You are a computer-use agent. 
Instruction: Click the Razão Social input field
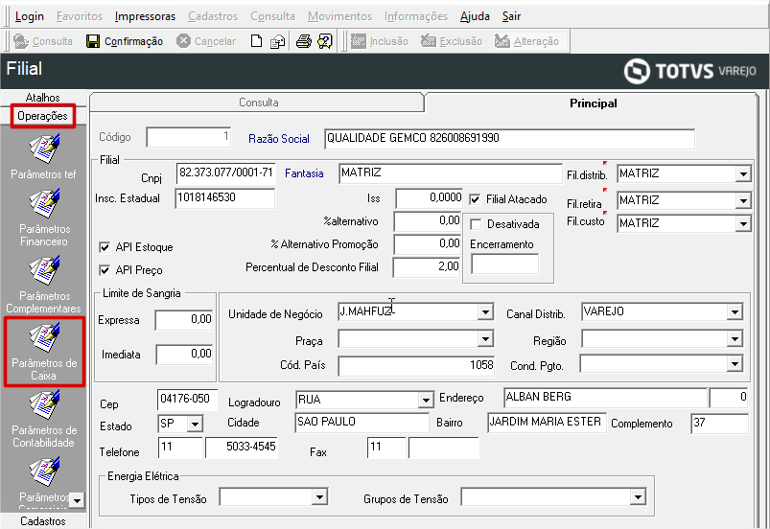[x=510, y=138]
